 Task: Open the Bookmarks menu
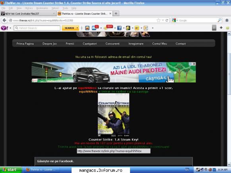click(x=42, y=8)
